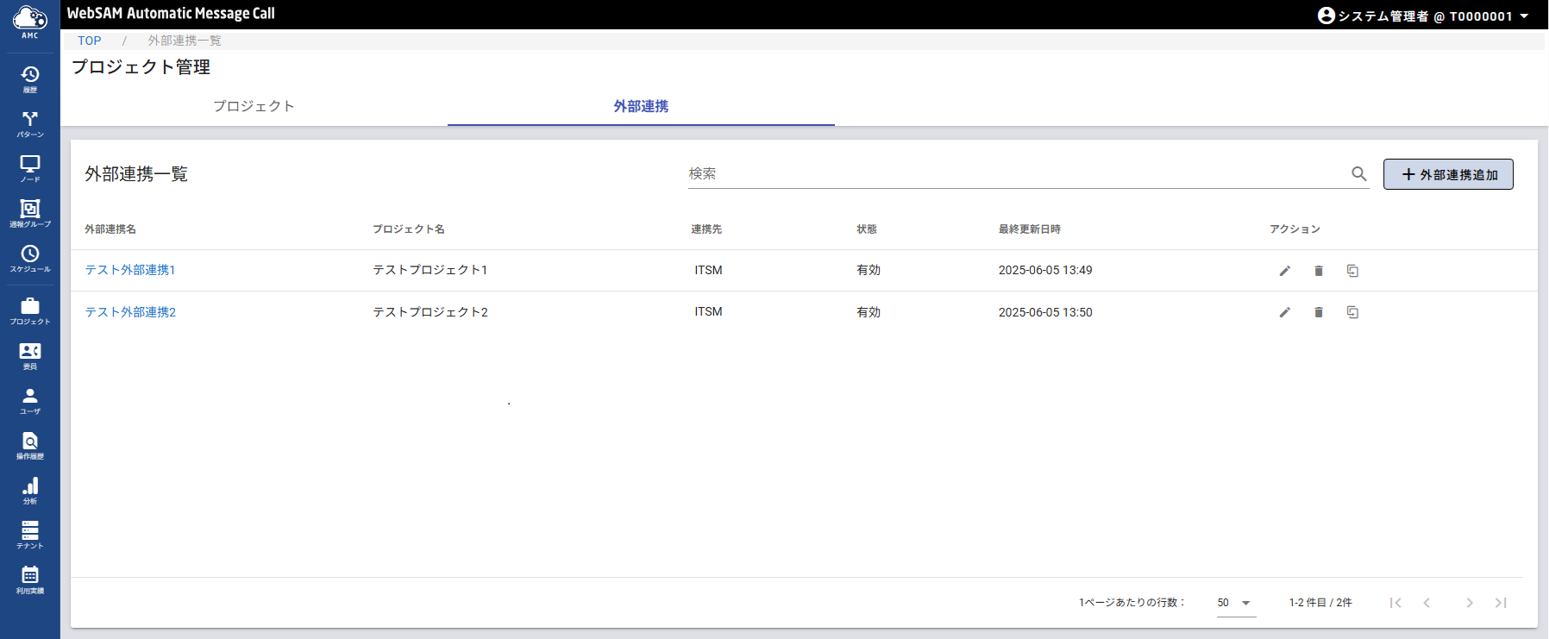Delete テスト外部連携2 using trash icon

pos(1318,312)
